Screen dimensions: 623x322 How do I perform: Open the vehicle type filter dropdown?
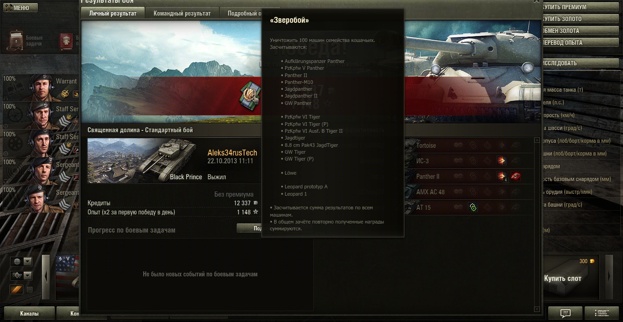point(21,275)
